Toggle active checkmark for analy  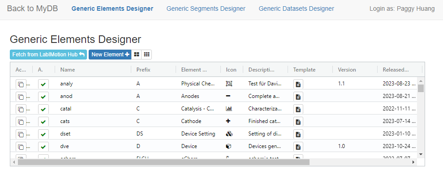coord(43,84)
